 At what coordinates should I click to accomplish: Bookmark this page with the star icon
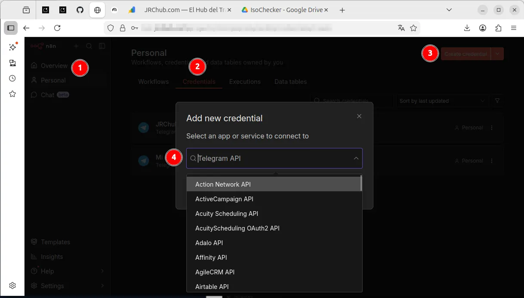413,28
